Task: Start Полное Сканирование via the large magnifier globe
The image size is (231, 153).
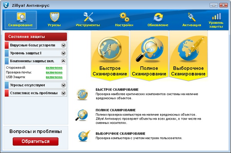Action: tap(149, 49)
